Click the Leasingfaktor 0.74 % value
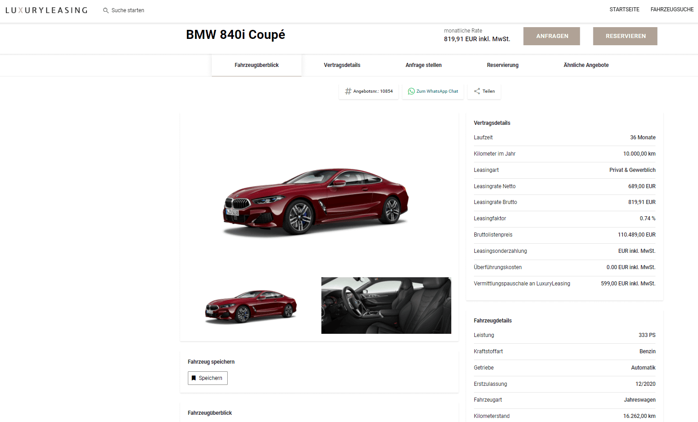The width and height of the screenshot is (698, 422). [x=648, y=218]
